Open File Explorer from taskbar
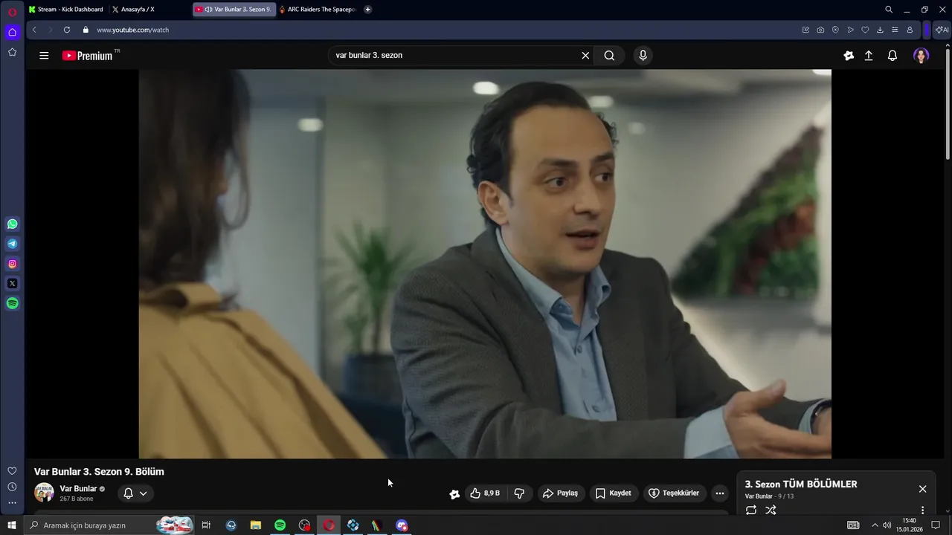 (255, 525)
